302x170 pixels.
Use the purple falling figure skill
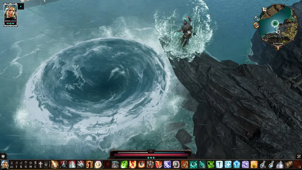pyautogui.click(x=245, y=165)
